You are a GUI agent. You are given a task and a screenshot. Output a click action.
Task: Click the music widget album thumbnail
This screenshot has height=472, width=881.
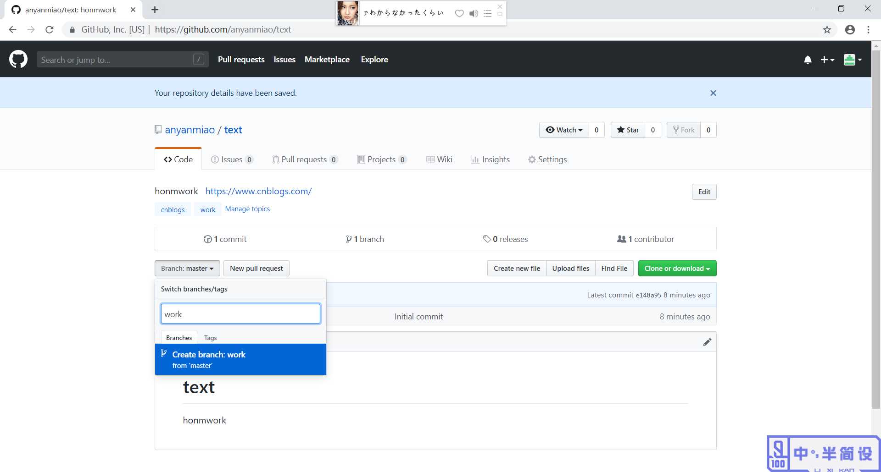pyautogui.click(x=348, y=13)
